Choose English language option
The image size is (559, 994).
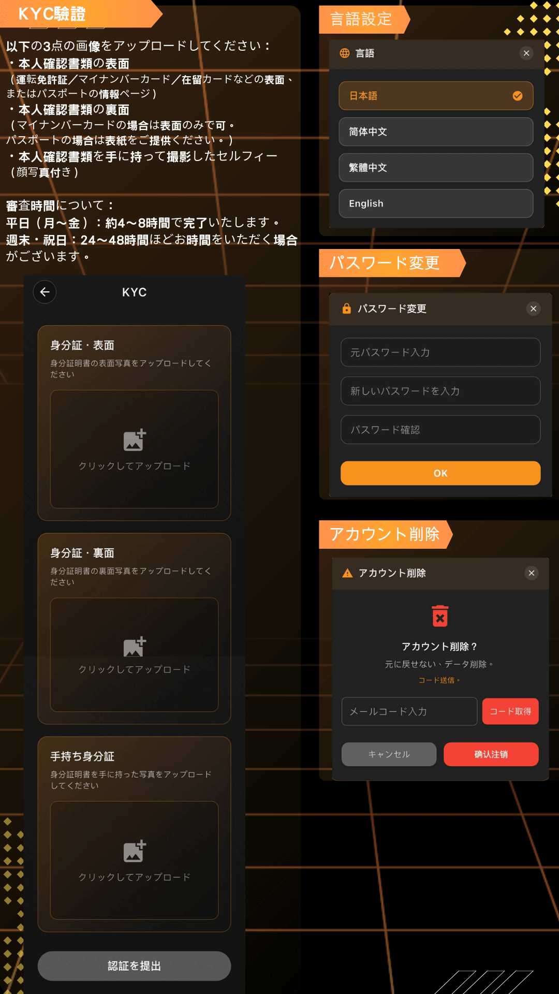436,203
